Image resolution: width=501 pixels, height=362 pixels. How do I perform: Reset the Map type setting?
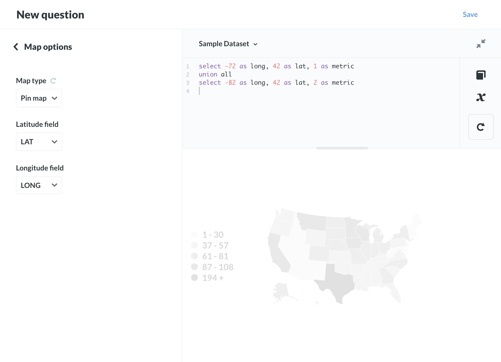[53, 80]
